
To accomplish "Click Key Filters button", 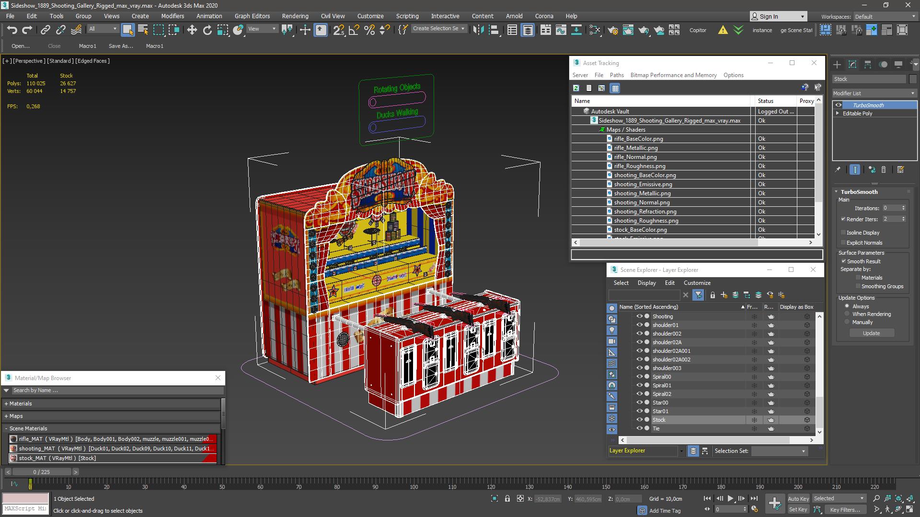I will (845, 510).
